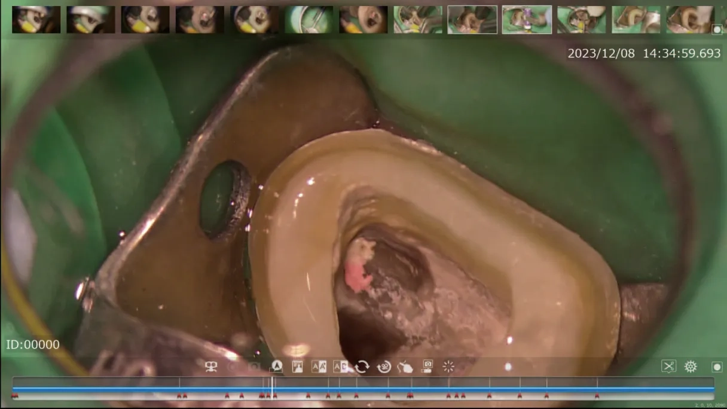Click the camera snapshot save icon
The height and width of the screenshot is (409, 727).
click(427, 367)
